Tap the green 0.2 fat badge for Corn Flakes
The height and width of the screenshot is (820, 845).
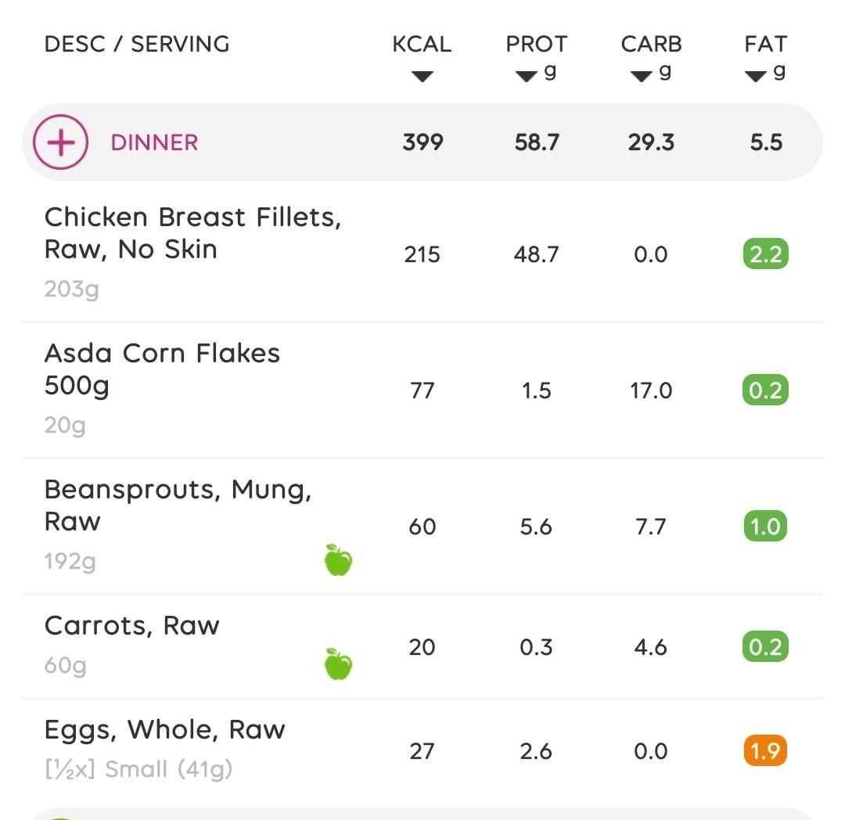(766, 390)
